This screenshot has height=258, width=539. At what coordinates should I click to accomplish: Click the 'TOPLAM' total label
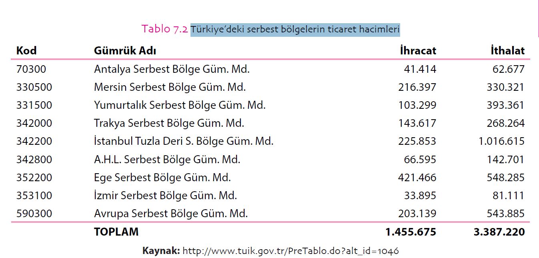pos(116,232)
